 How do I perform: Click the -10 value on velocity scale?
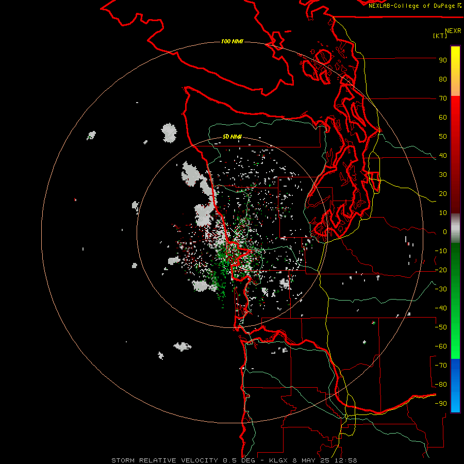pyautogui.click(x=441, y=251)
